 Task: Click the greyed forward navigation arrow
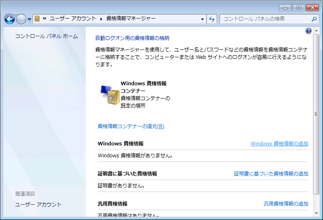click(x=21, y=19)
